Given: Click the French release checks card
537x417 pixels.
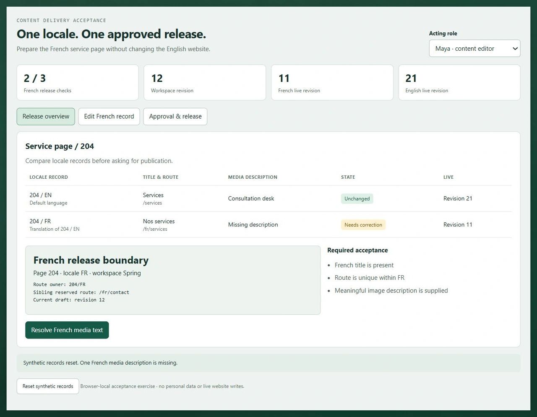Looking at the screenshot, I should 78,82.
